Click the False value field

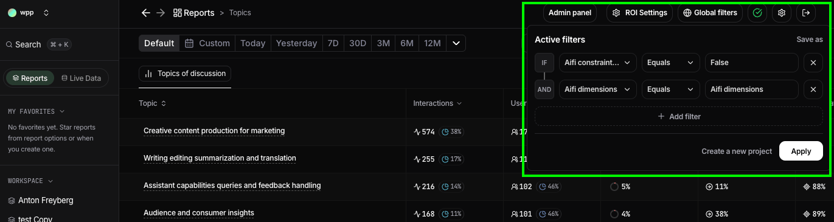pos(752,63)
